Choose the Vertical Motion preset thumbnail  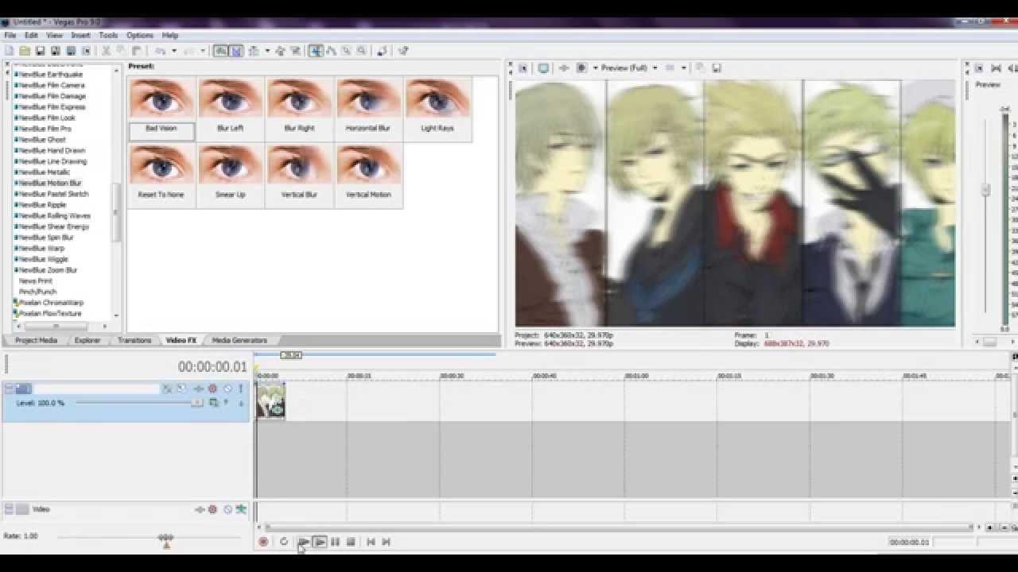tap(368, 176)
